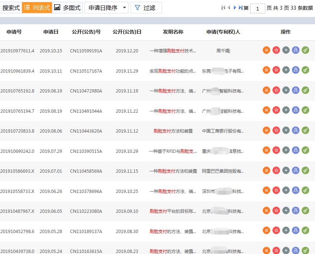Star the CN110390515A patent row

tap(276, 151)
